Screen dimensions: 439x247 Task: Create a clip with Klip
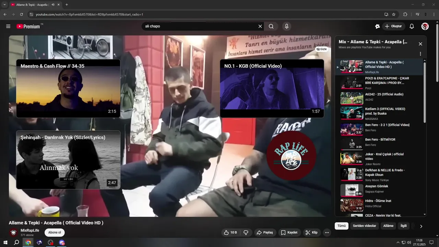click(x=311, y=232)
